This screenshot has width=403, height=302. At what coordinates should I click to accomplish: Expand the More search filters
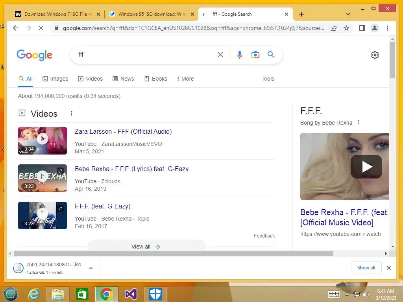pyautogui.click(x=185, y=79)
